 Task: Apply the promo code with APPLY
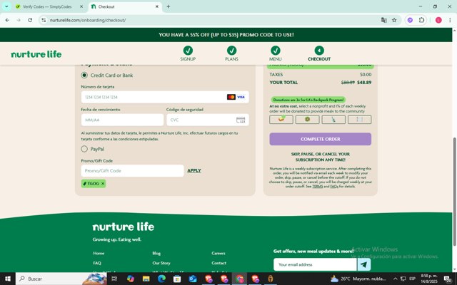(194, 171)
